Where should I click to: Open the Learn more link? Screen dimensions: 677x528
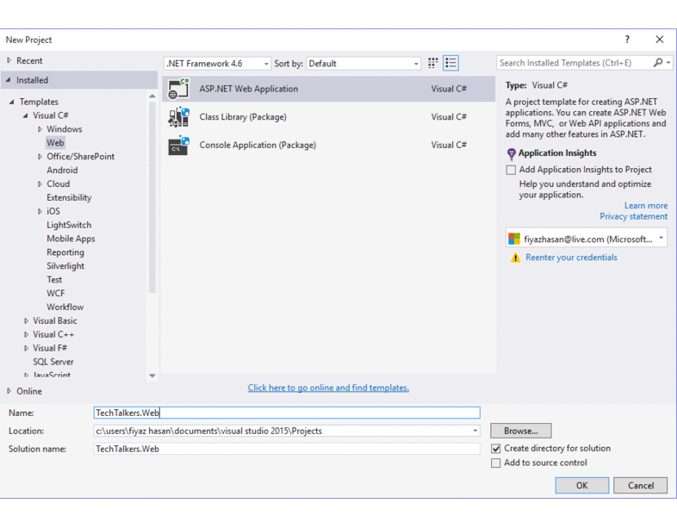click(x=646, y=206)
